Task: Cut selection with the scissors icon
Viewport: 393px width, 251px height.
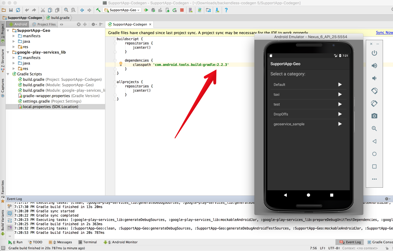Action: point(43,10)
